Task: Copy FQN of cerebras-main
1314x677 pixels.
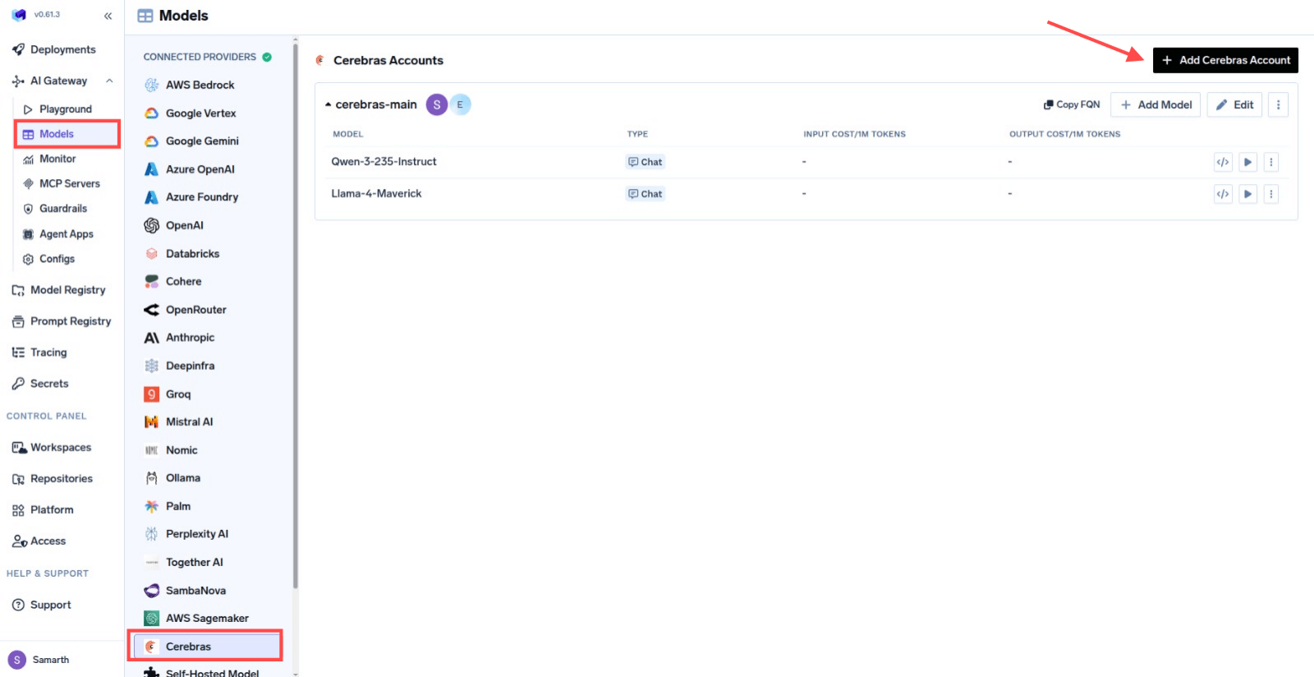Action: 1072,104
